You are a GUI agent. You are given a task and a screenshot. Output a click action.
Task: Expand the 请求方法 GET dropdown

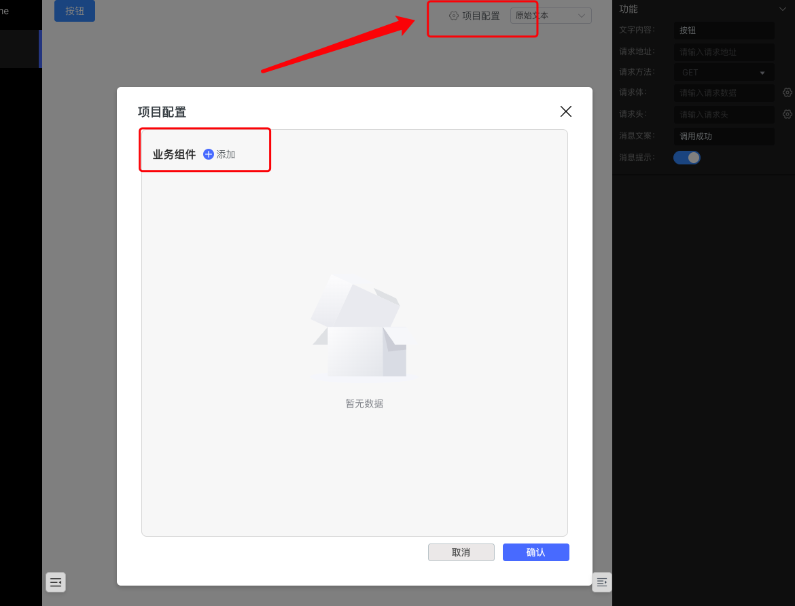coord(724,73)
